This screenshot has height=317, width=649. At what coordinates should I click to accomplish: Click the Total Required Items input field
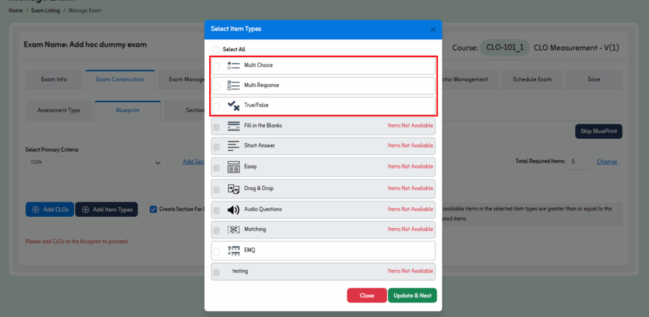coord(577,162)
